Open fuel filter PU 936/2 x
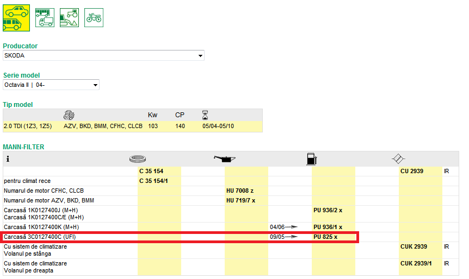469x279 pixels. pyautogui.click(x=328, y=211)
